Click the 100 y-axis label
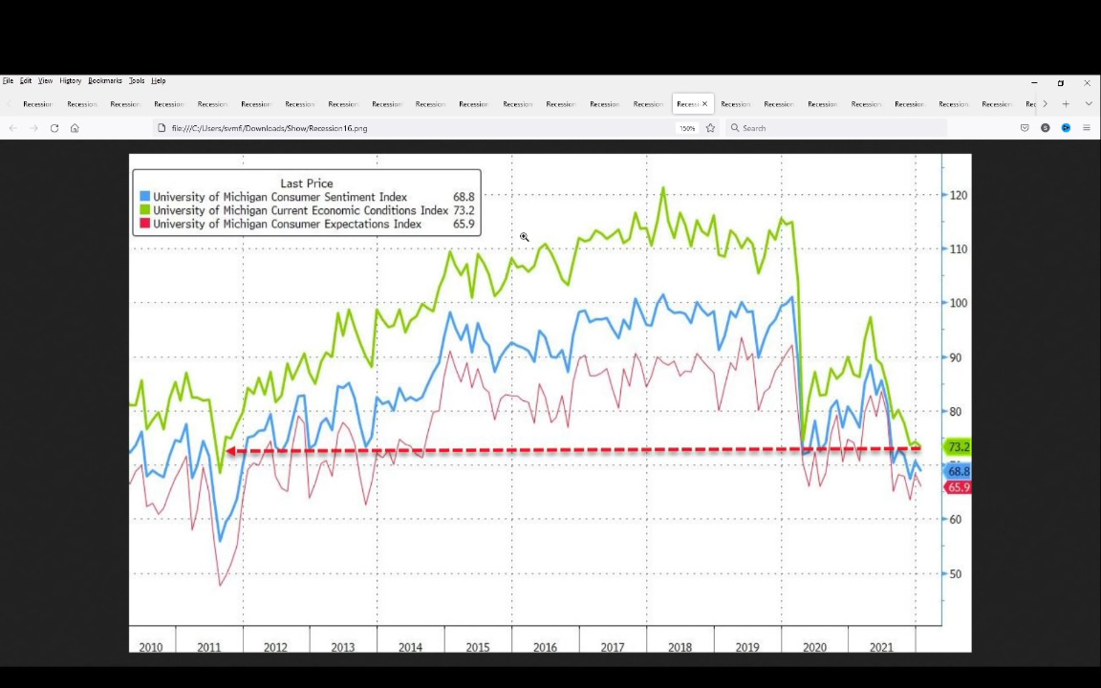 (958, 303)
